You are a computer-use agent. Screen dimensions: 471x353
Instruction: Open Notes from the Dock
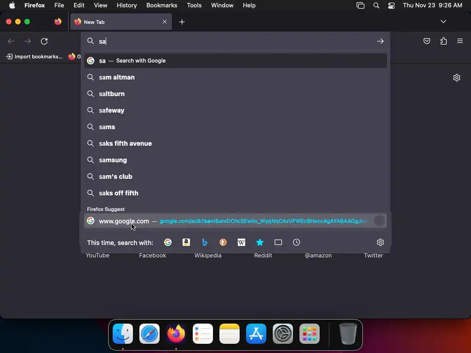coord(230,334)
